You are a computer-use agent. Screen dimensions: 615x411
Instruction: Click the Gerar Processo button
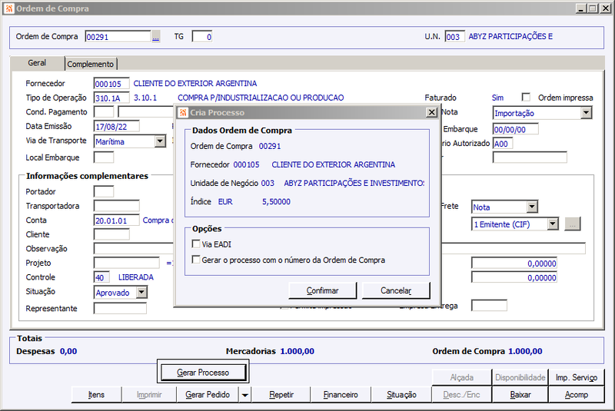point(203,373)
